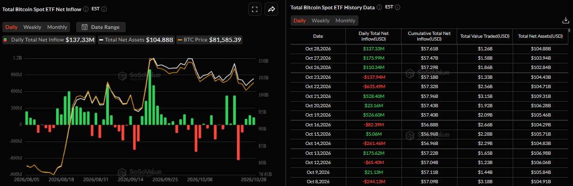Select the -$261.46M inflow cell
The image size is (573, 186).
[373, 143]
